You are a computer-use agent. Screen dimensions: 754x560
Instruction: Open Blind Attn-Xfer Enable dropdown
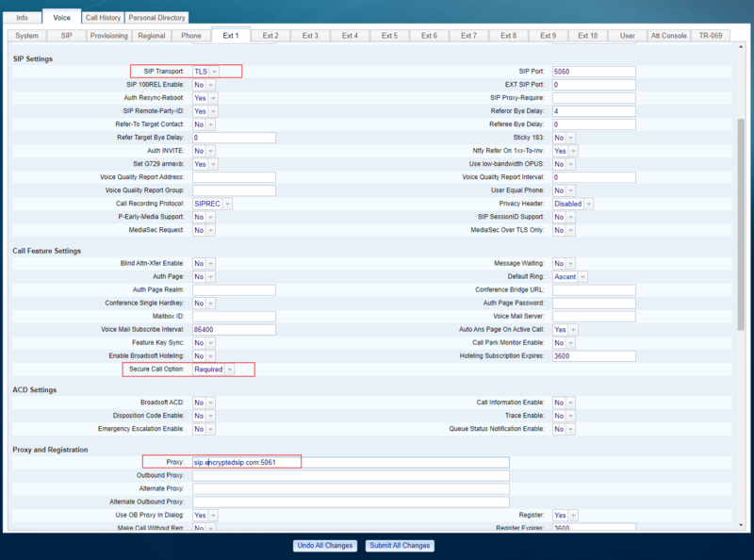[204, 264]
